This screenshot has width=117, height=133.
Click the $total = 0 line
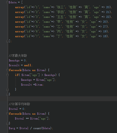(x=17, y=109)
